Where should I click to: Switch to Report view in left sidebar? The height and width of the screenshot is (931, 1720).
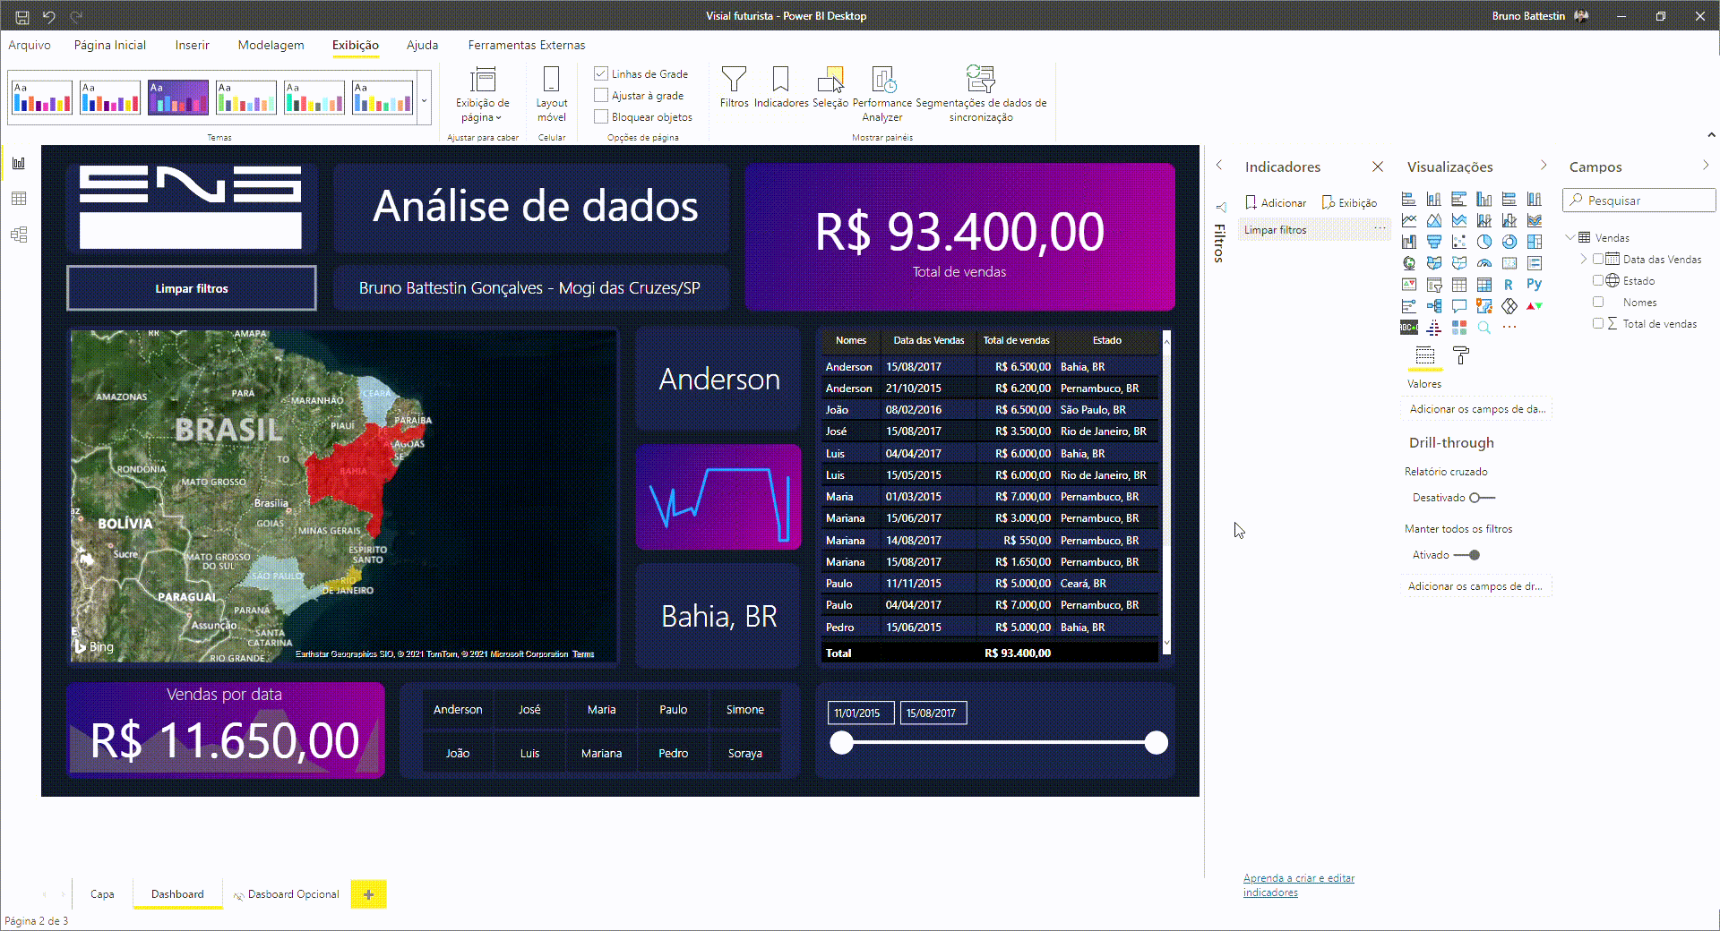[19, 163]
